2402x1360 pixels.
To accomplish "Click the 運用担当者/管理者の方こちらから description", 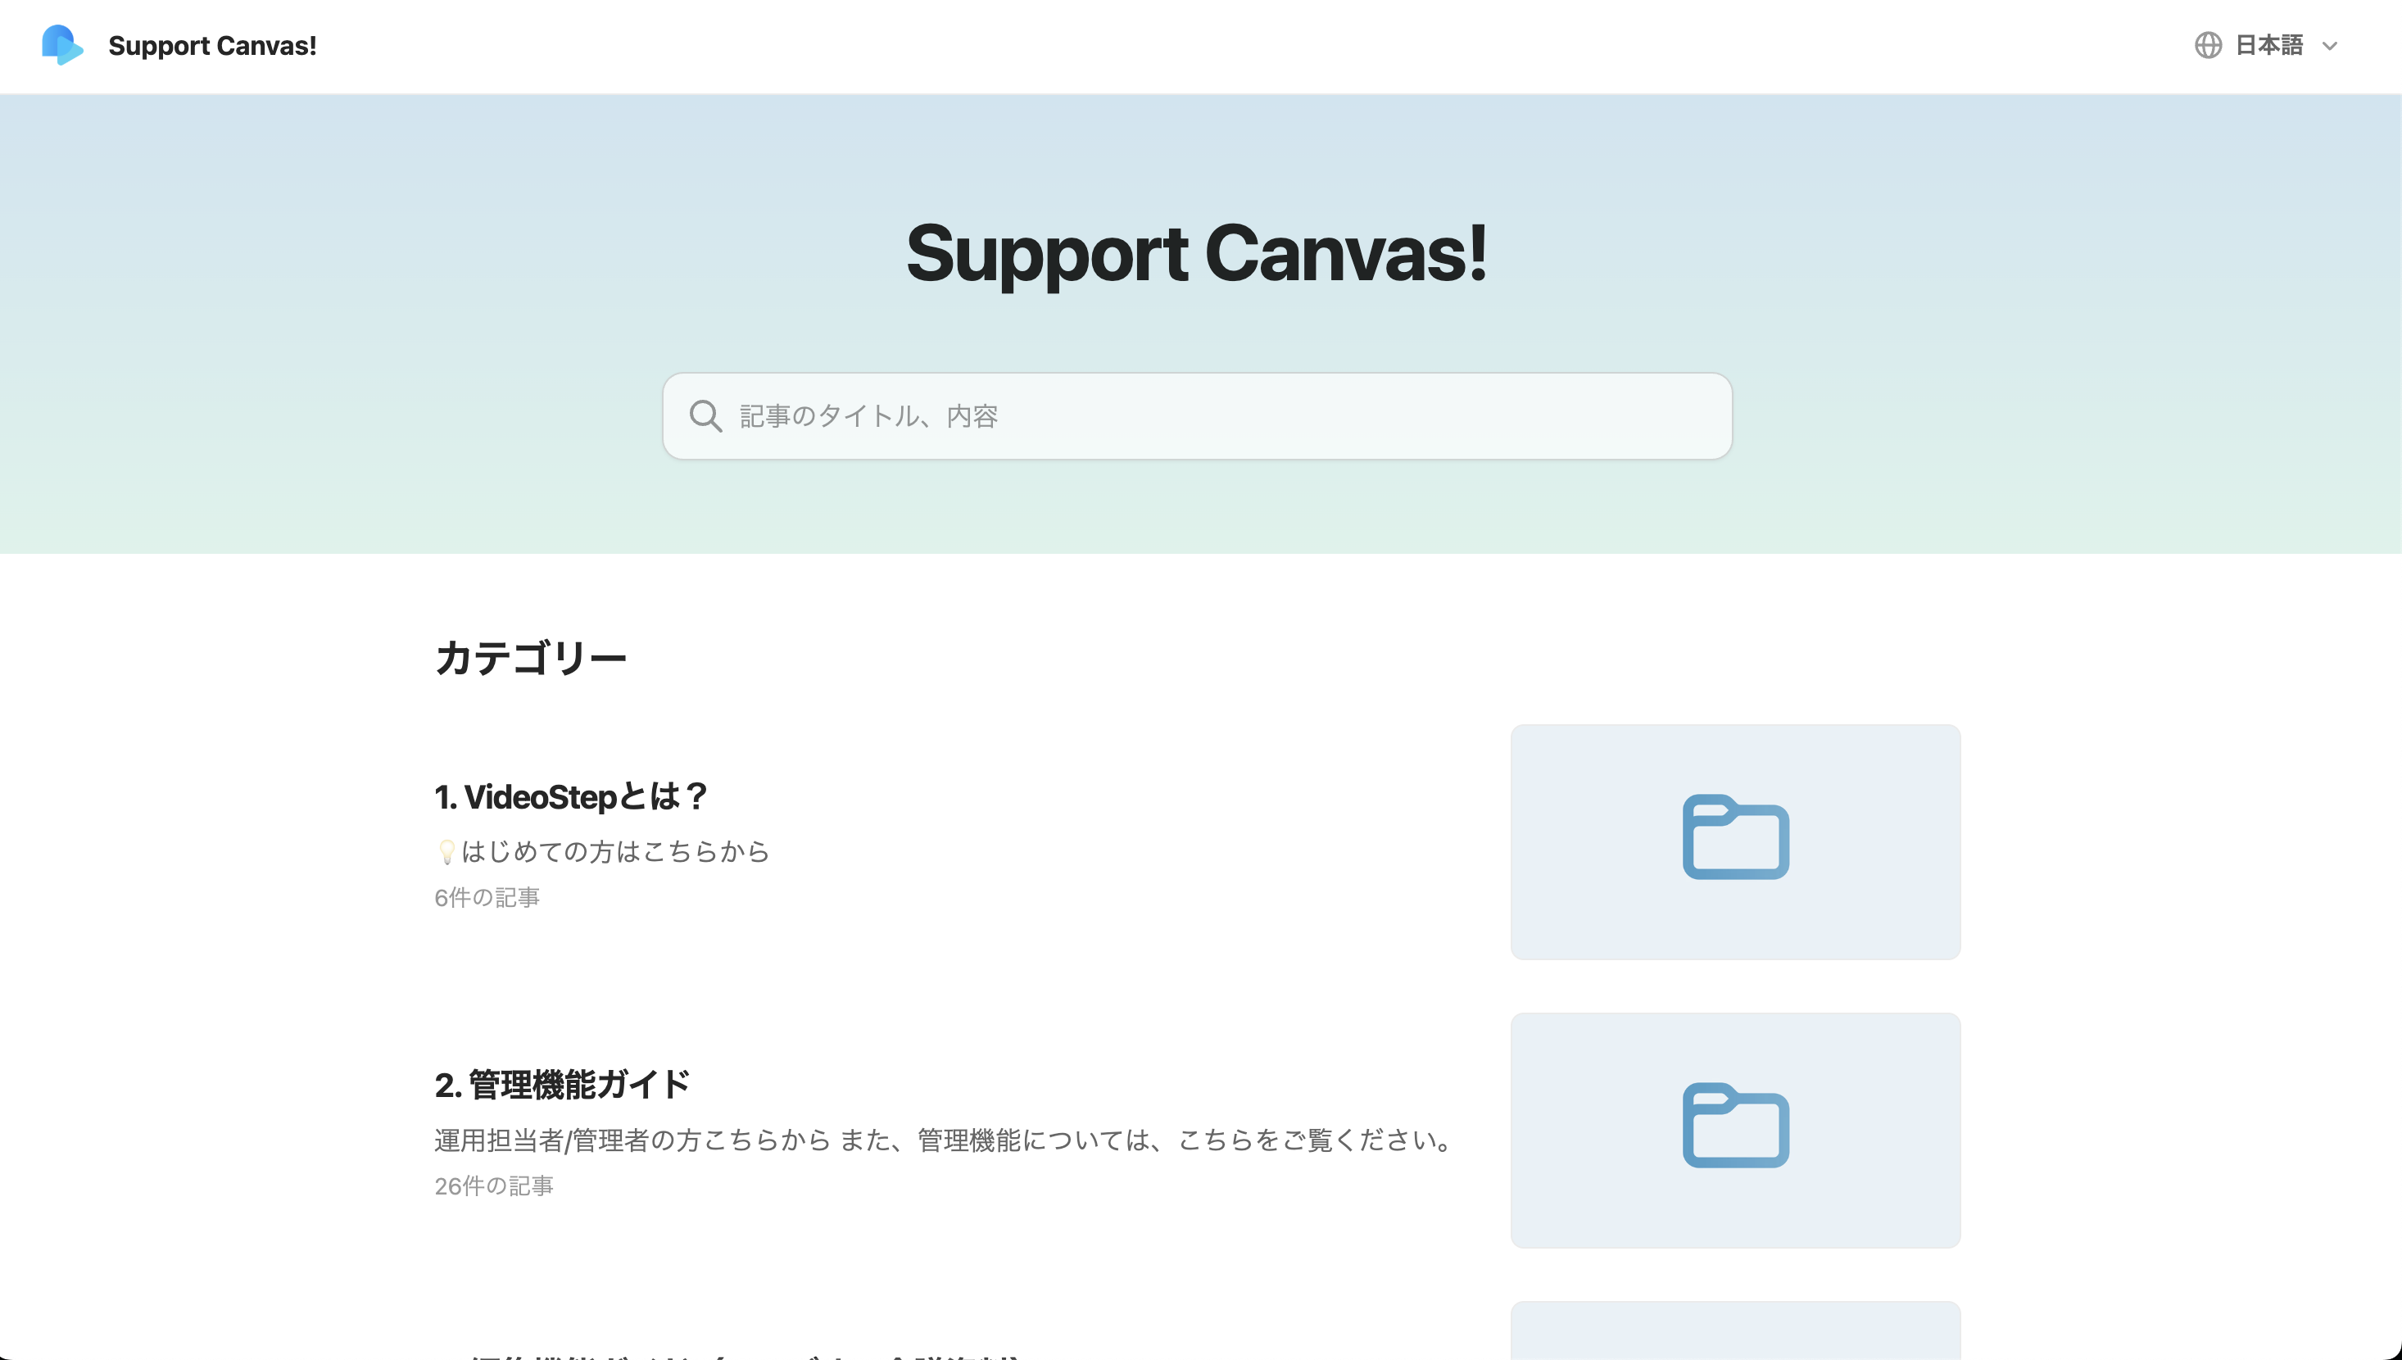I will 943,1140.
